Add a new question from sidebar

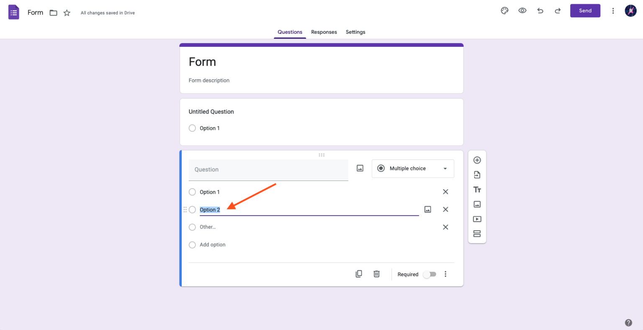coord(477,160)
